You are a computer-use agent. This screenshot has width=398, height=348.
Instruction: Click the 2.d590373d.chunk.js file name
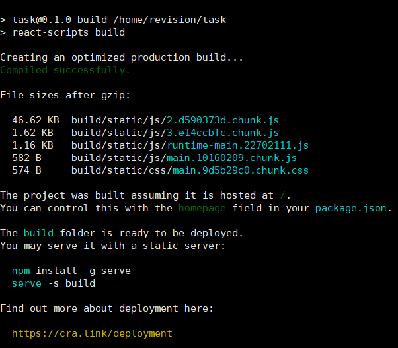click(x=223, y=120)
